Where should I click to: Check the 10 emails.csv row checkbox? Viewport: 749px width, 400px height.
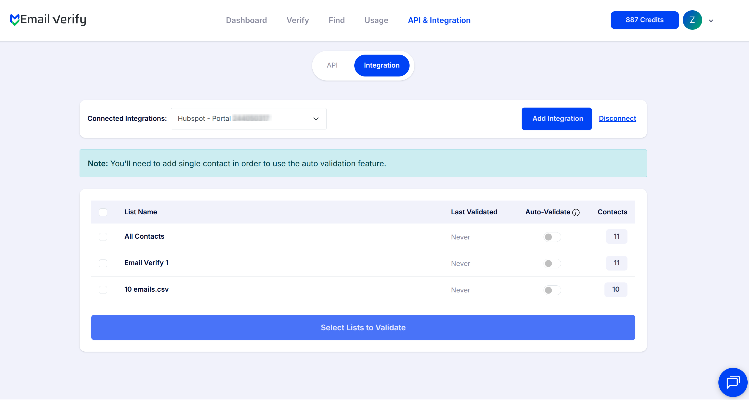(103, 290)
